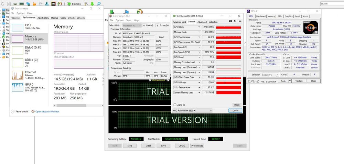This screenshot has width=344, height=164.
Task: Click the green memory module toolbar icon
Action: coord(21,4)
